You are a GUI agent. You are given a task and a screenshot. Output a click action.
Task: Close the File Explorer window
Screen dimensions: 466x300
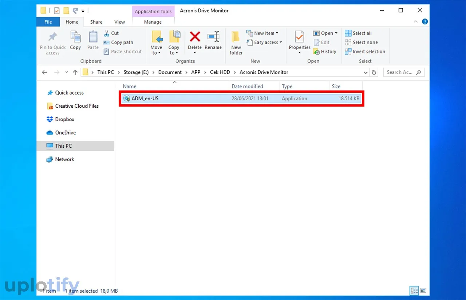coord(419,11)
